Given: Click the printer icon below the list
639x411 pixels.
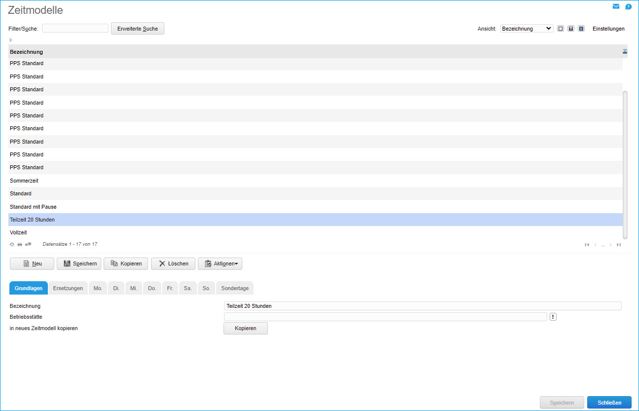Looking at the screenshot, I should pos(20,244).
